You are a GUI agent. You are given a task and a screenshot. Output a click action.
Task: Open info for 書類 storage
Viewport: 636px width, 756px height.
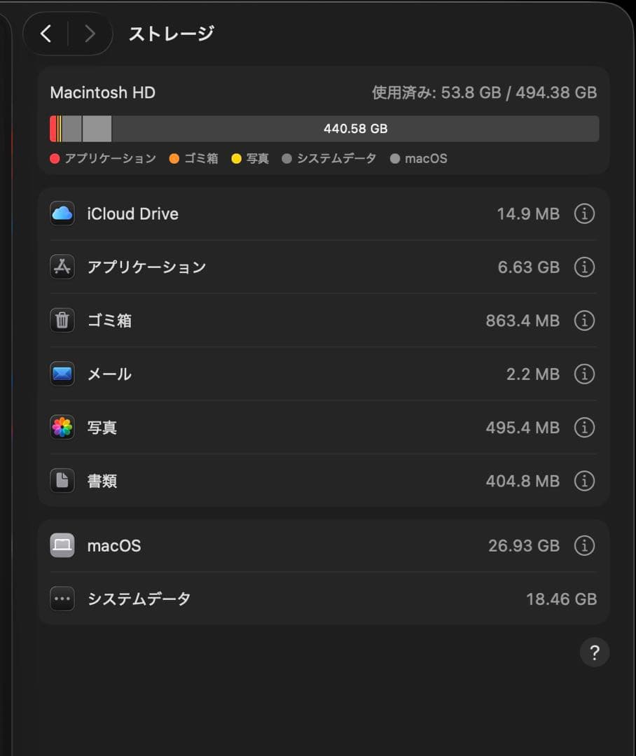click(584, 481)
